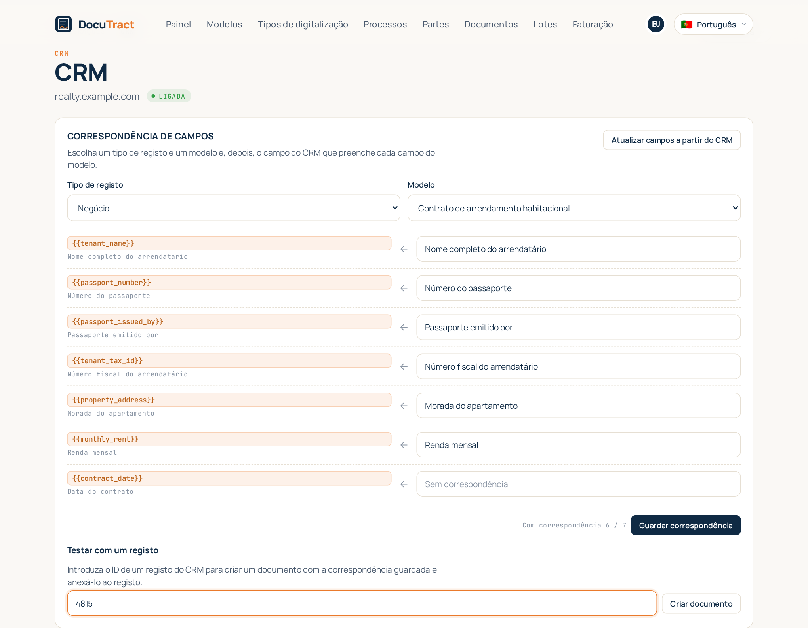Click the {{contract_date}} placeholder tag

229,478
